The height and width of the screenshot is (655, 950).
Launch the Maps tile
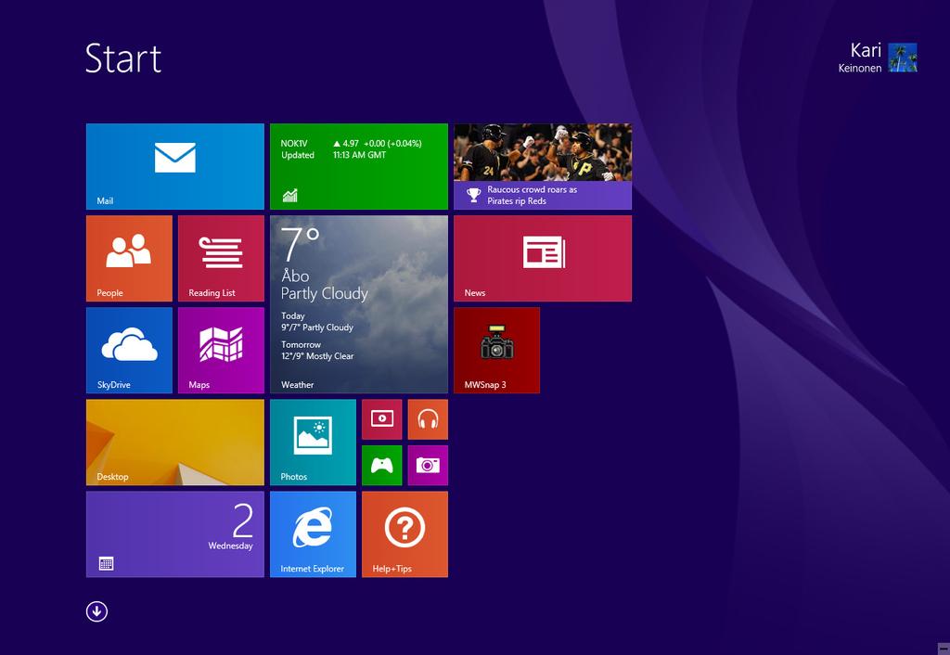coord(221,350)
